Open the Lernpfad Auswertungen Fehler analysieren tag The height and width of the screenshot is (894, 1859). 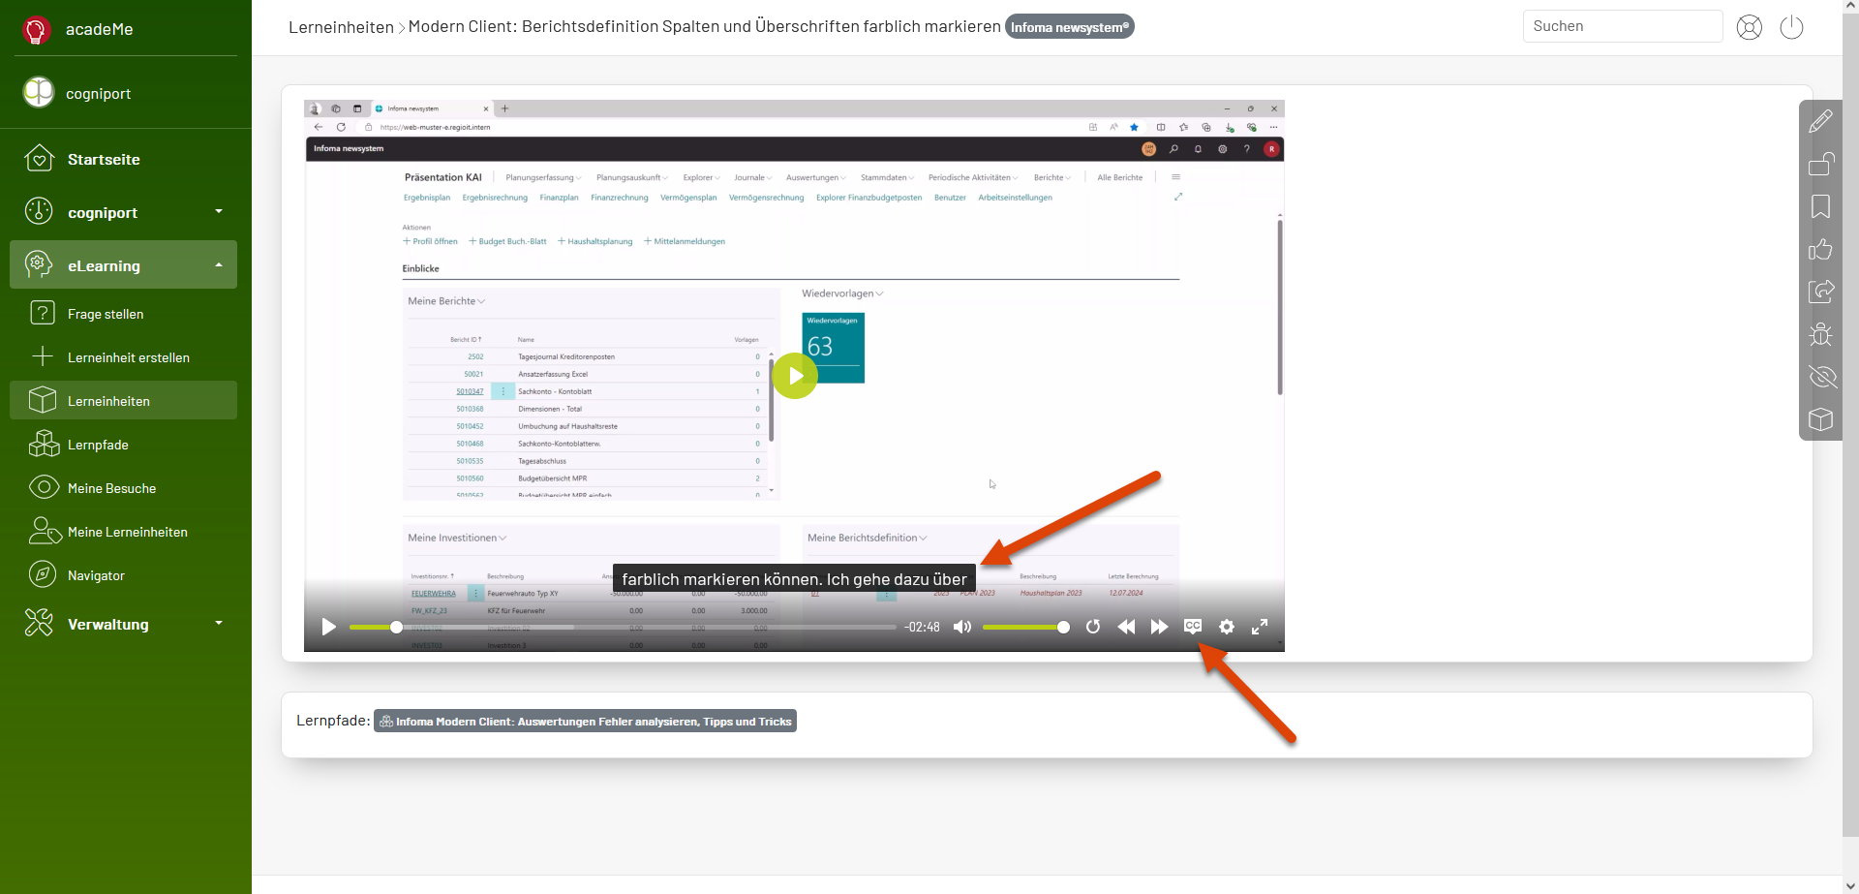click(x=585, y=722)
